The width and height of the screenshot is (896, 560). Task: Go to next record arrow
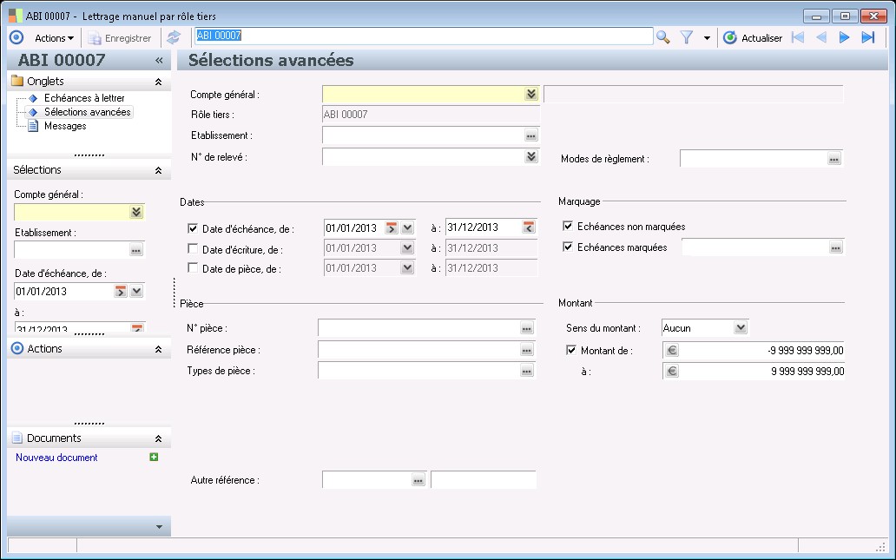coord(844,37)
